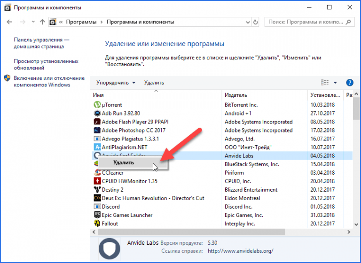Click the CPUID, Inc. publisher cell
This screenshot has width=361, height=263.
[x=237, y=181]
